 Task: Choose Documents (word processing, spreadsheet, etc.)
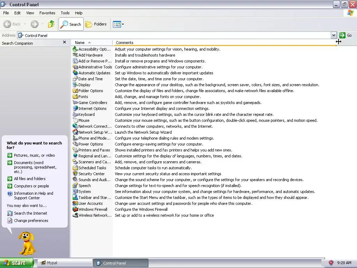click(x=35, y=167)
